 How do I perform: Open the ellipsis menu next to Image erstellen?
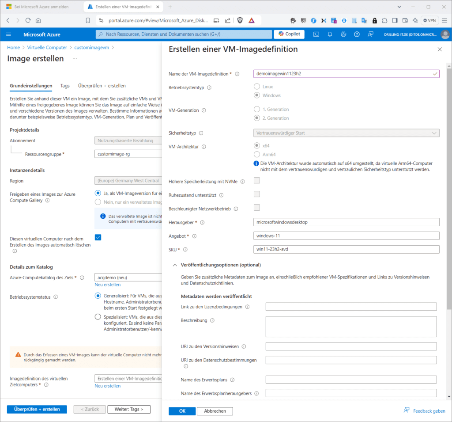point(75,59)
